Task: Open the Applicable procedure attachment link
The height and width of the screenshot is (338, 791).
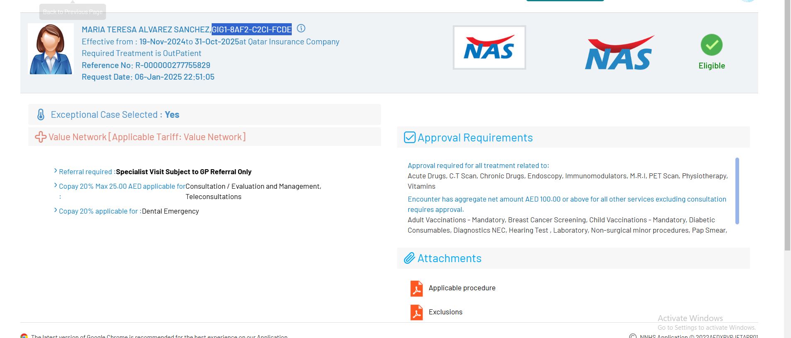Action: tap(462, 288)
